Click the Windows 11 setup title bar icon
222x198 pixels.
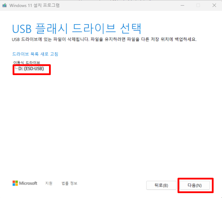point(5,5)
